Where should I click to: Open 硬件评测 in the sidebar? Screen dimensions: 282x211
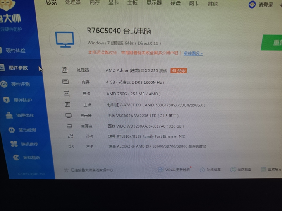21,84
